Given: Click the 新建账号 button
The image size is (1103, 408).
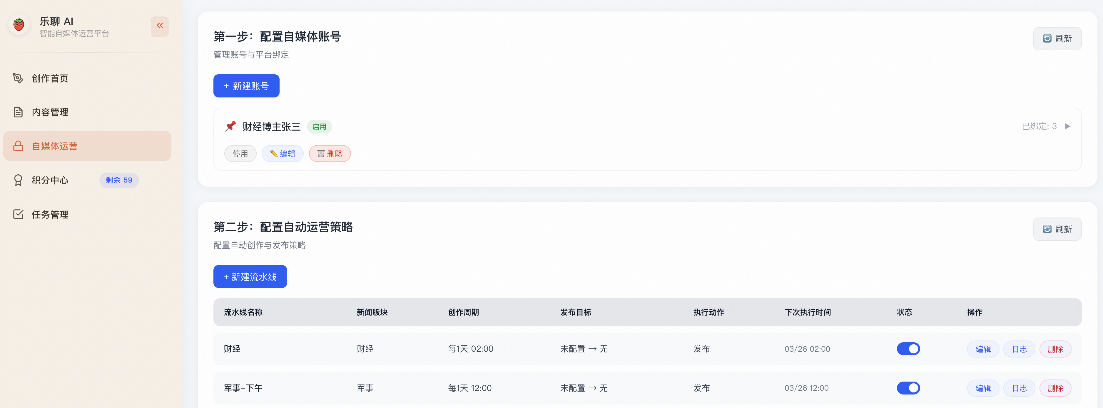Looking at the screenshot, I should click(246, 86).
